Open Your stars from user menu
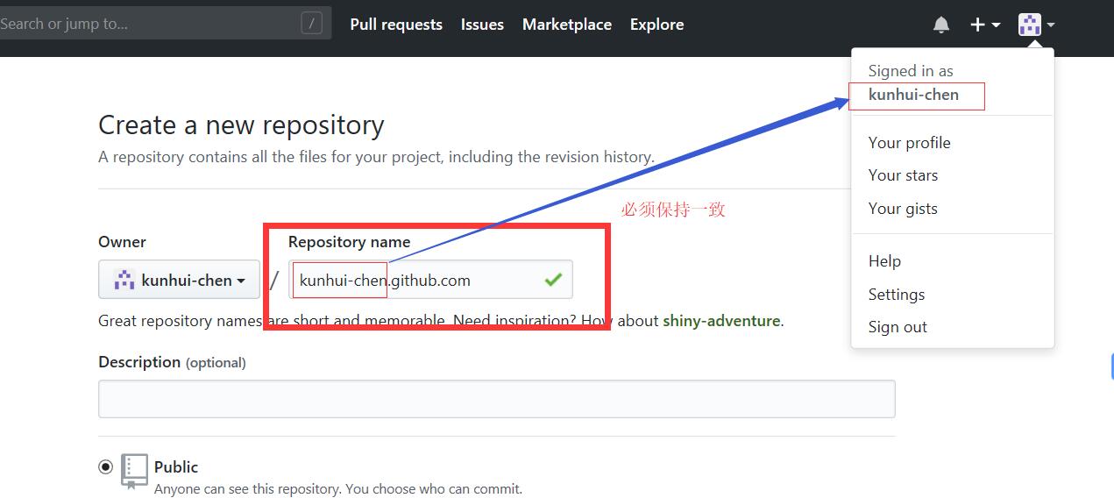 click(x=903, y=175)
